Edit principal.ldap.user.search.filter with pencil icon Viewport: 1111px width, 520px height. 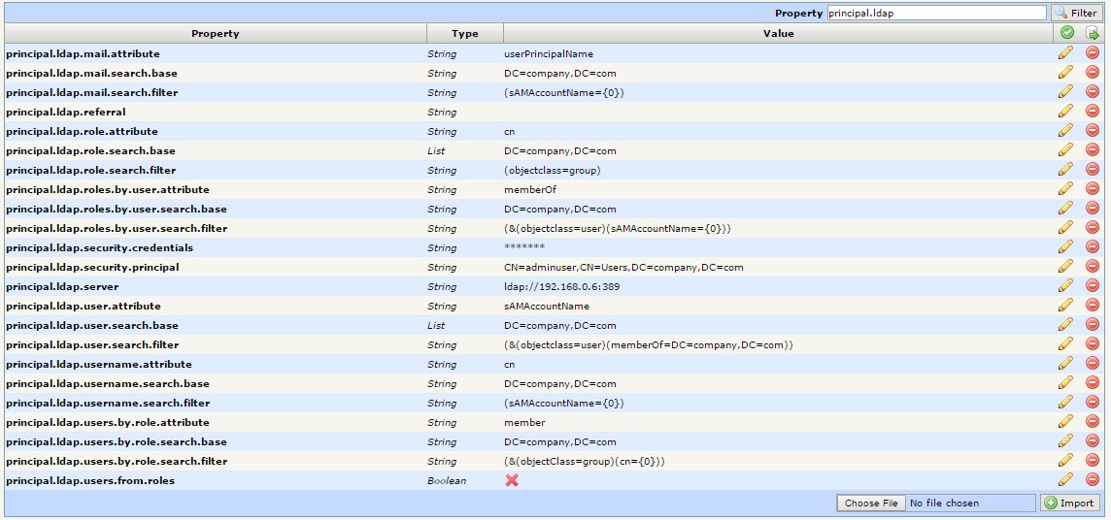click(x=1065, y=344)
